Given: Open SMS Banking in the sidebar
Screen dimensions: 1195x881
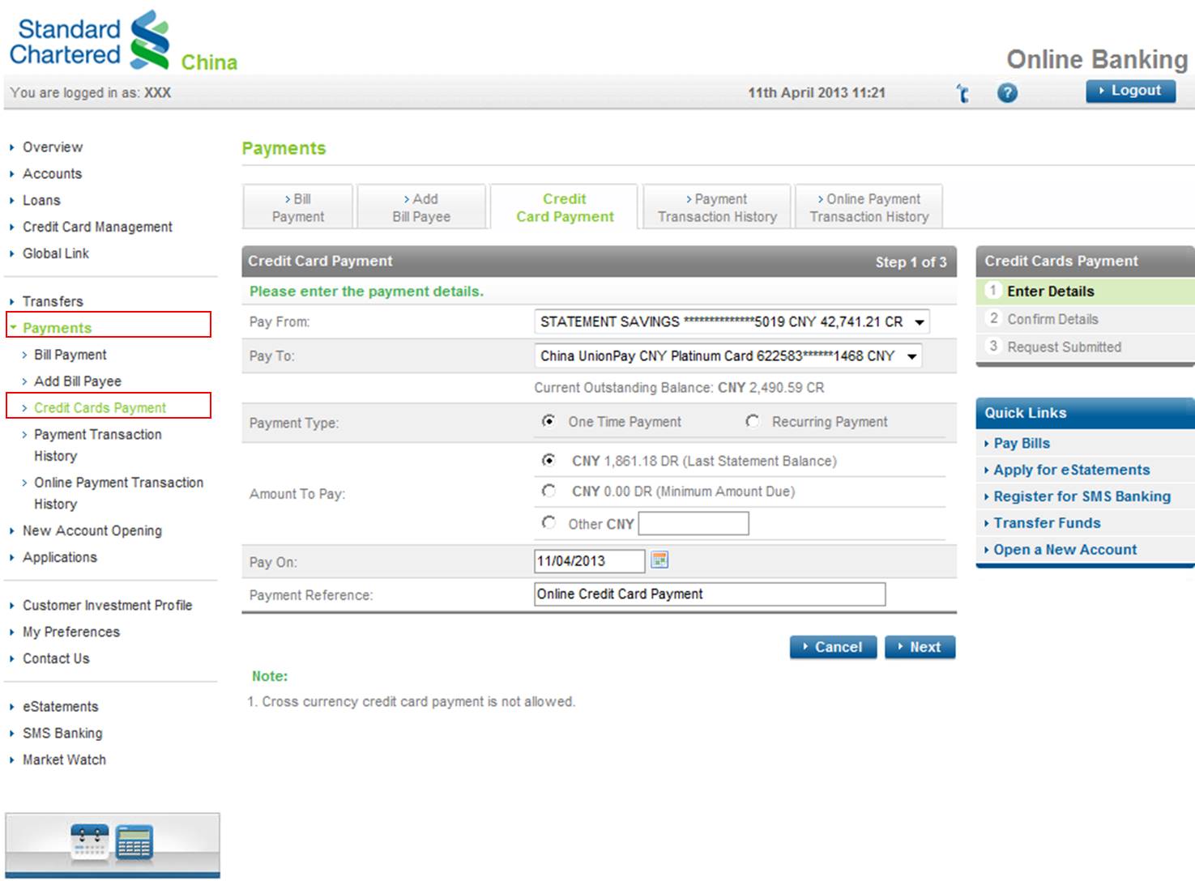Looking at the screenshot, I should click(x=62, y=733).
